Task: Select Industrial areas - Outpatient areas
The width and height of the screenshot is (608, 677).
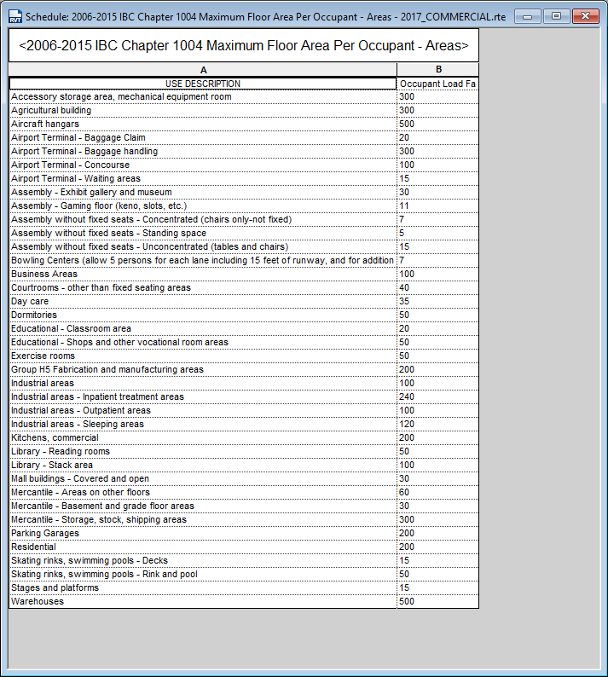Action: click(203, 411)
